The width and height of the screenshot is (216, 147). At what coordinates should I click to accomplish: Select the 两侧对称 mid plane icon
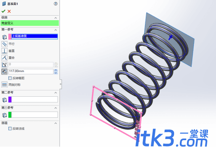(x=5, y=85)
